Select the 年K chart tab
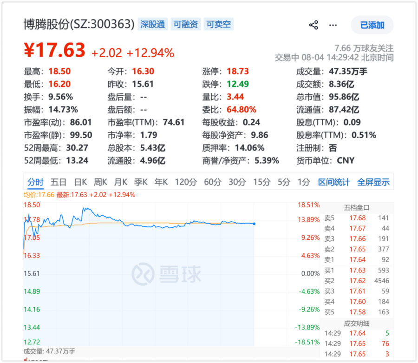The width and height of the screenshot is (418, 363). [x=161, y=182]
